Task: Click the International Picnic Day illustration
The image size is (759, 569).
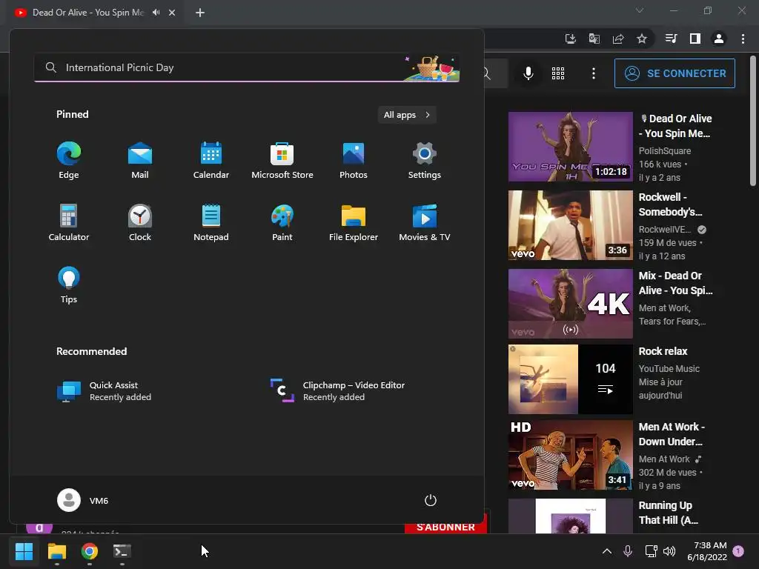Action: tap(431, 67)
